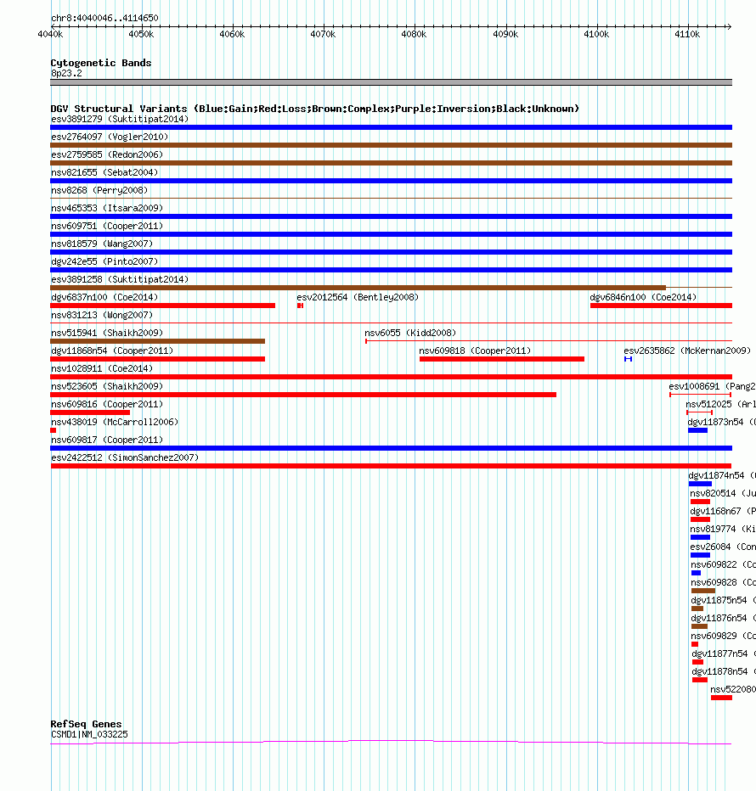Select nsv438019 (McCarroll2006) label
The image size is (756, 791).
115,423
